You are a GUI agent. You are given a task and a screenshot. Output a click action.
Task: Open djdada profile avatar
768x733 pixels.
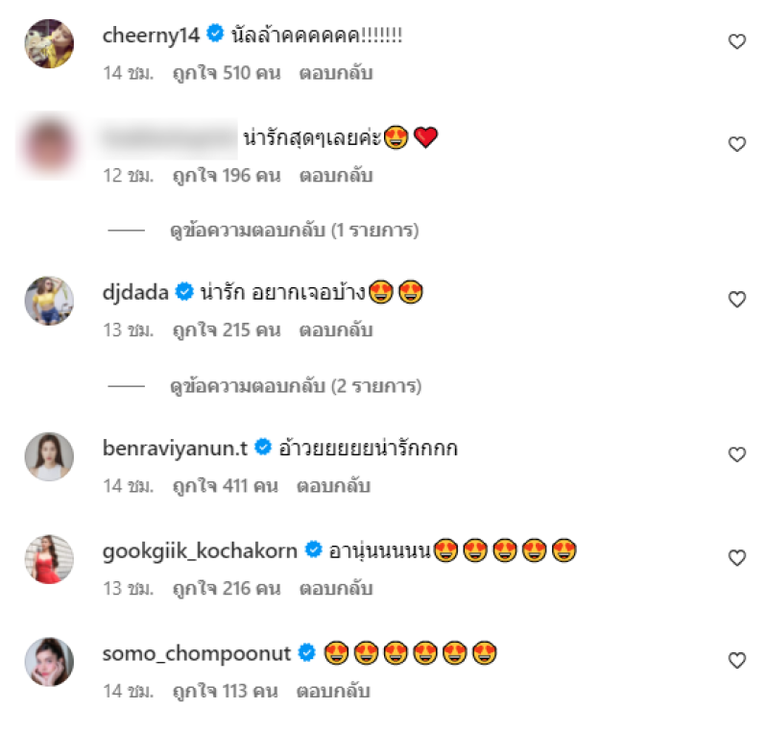(x=49, y=301)
